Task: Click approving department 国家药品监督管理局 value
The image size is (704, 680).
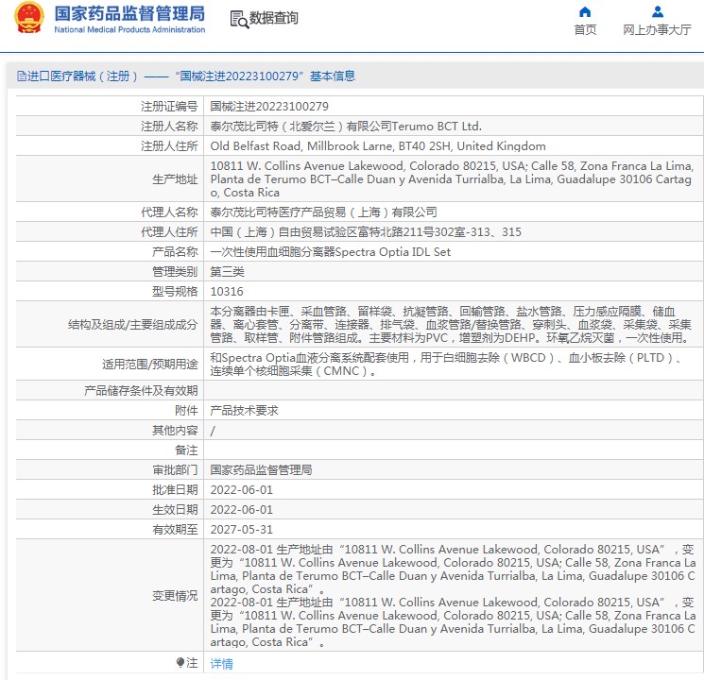Action: pos(262,470)
